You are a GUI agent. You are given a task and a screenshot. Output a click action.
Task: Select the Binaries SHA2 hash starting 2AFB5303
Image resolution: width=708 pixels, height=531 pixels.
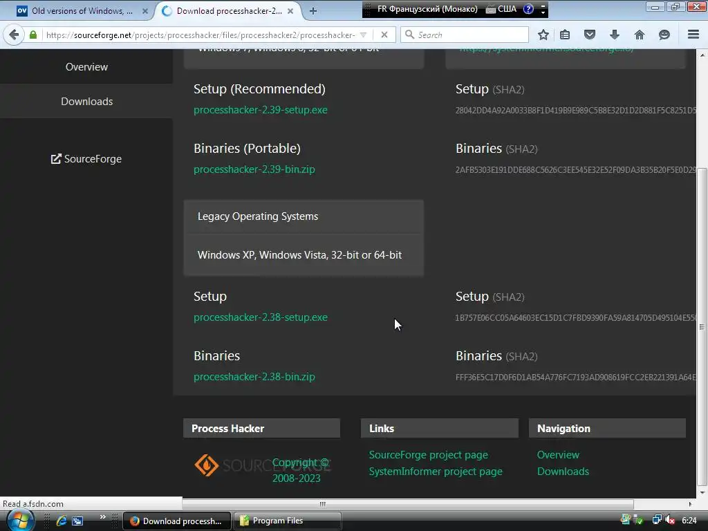click(576, 170)
